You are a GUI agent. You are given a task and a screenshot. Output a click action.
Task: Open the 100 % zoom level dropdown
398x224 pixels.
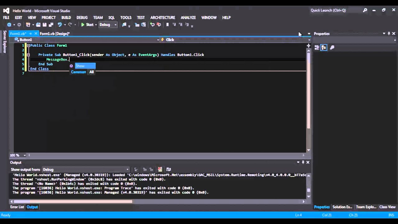tap(25, 155)
